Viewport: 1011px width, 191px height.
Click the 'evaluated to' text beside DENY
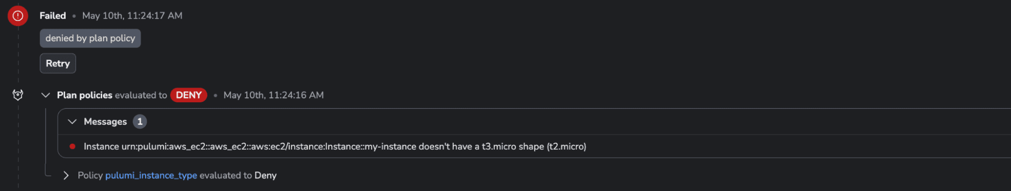tap(141, 95)
